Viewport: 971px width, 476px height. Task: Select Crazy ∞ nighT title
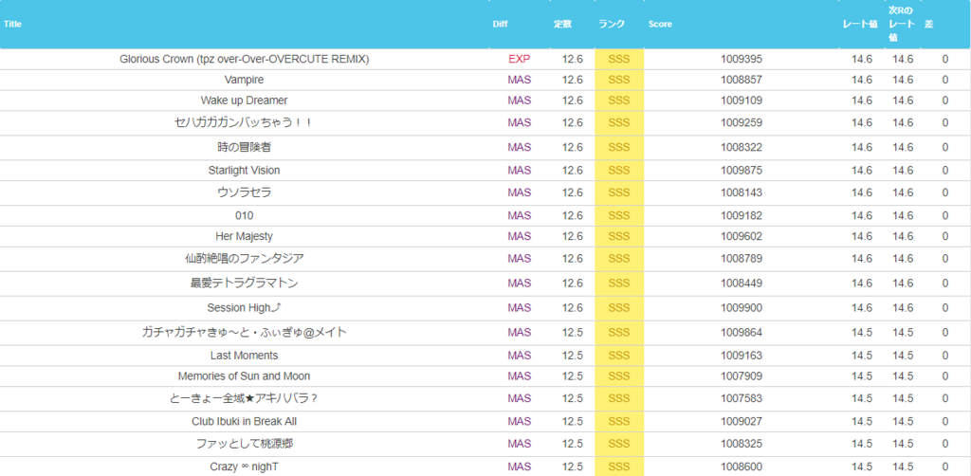click(244, 467)
